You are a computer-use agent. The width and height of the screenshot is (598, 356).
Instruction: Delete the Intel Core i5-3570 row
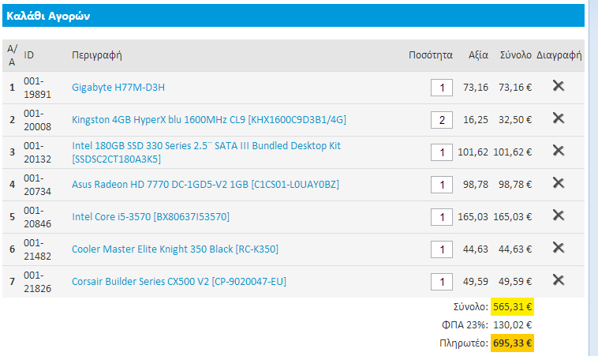pyautogui.click(x=559, y=215)
